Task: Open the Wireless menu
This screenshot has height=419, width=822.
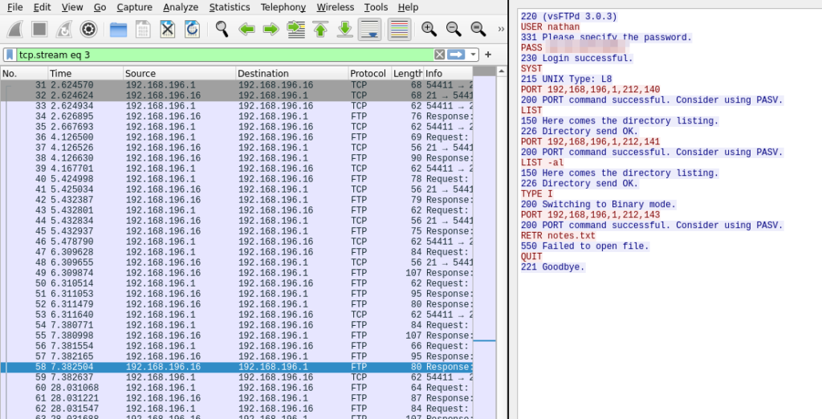Action: point(335,7)
